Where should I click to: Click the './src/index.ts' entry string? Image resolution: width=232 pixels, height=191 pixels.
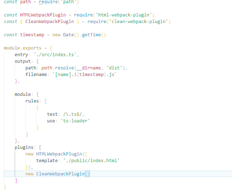point(55,55)
